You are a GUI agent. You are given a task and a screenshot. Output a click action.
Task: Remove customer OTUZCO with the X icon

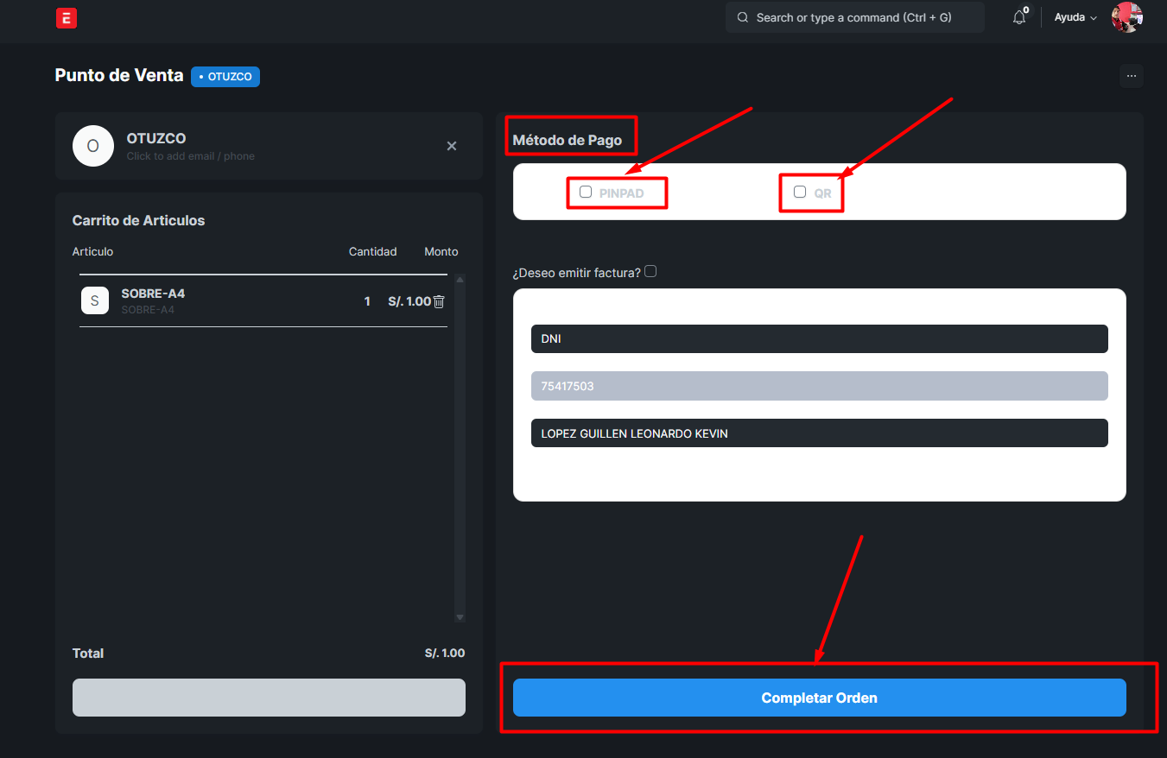click(451, 146)
